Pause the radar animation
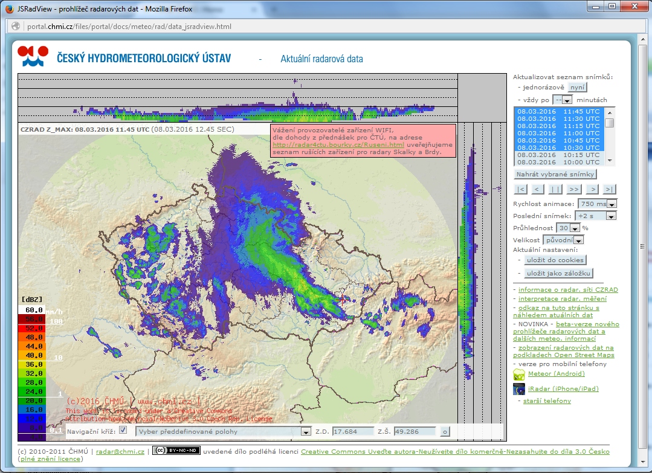Viewport: 652px width, 473px height. point(555,189)
